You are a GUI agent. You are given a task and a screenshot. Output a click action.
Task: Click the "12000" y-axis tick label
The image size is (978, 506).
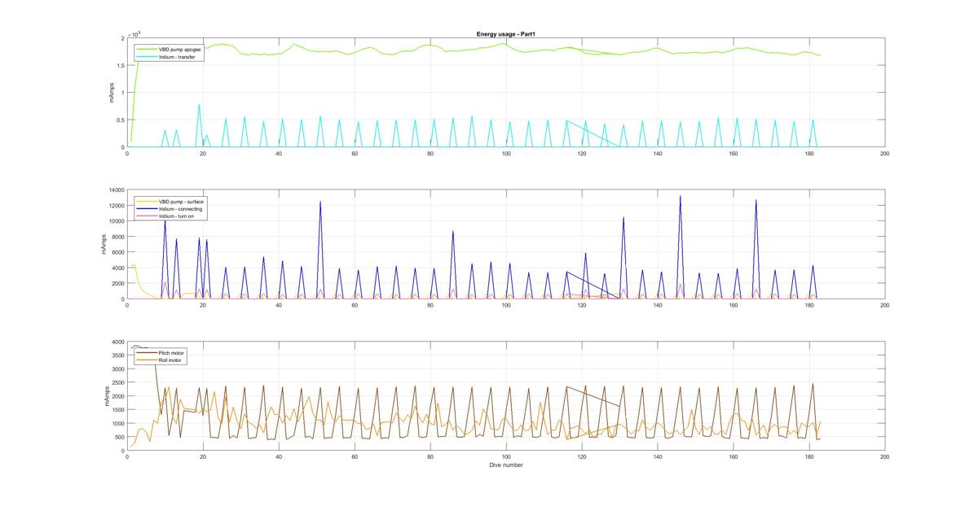115,205
